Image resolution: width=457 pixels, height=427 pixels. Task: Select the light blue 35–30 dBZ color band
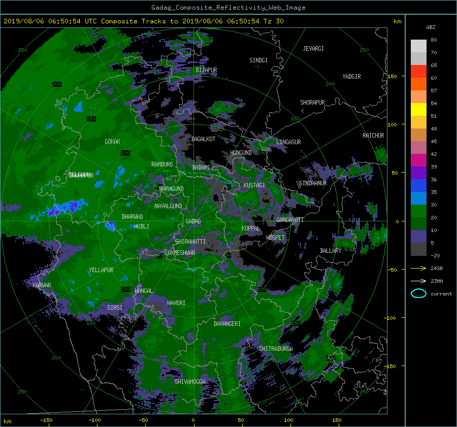coord(418,198)
